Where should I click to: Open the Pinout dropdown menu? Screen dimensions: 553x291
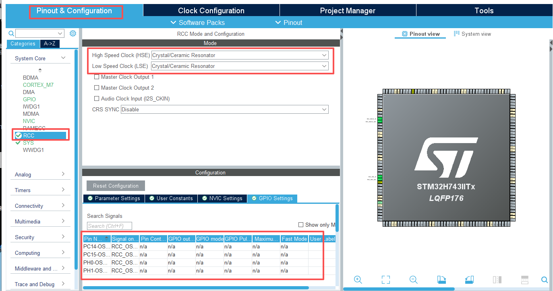pyautogui.click(x=288, y=23)
